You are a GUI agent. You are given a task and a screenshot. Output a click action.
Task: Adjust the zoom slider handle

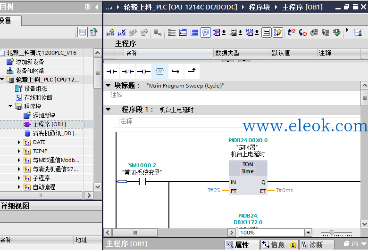(332, 232)
